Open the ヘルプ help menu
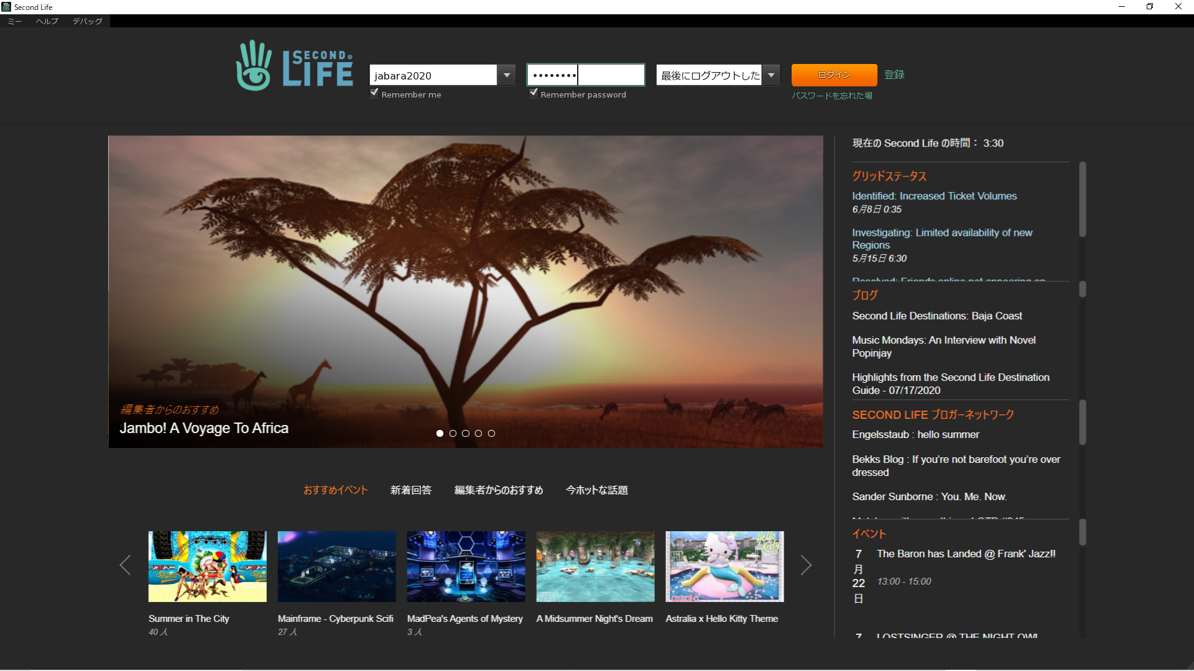1194x671 pixels. pyautogui.click(x=47, y=21)
